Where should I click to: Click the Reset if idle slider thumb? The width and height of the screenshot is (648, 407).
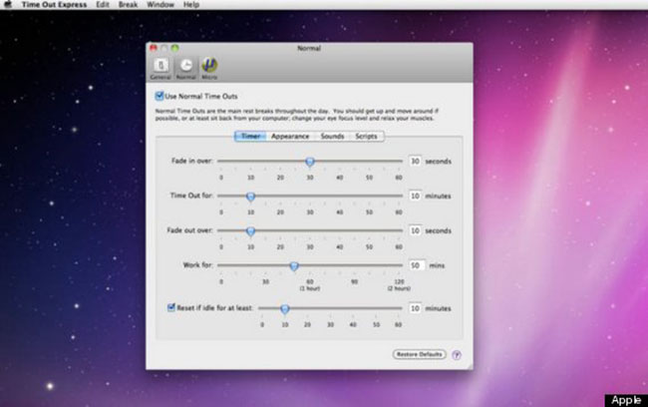coord(285,309)
